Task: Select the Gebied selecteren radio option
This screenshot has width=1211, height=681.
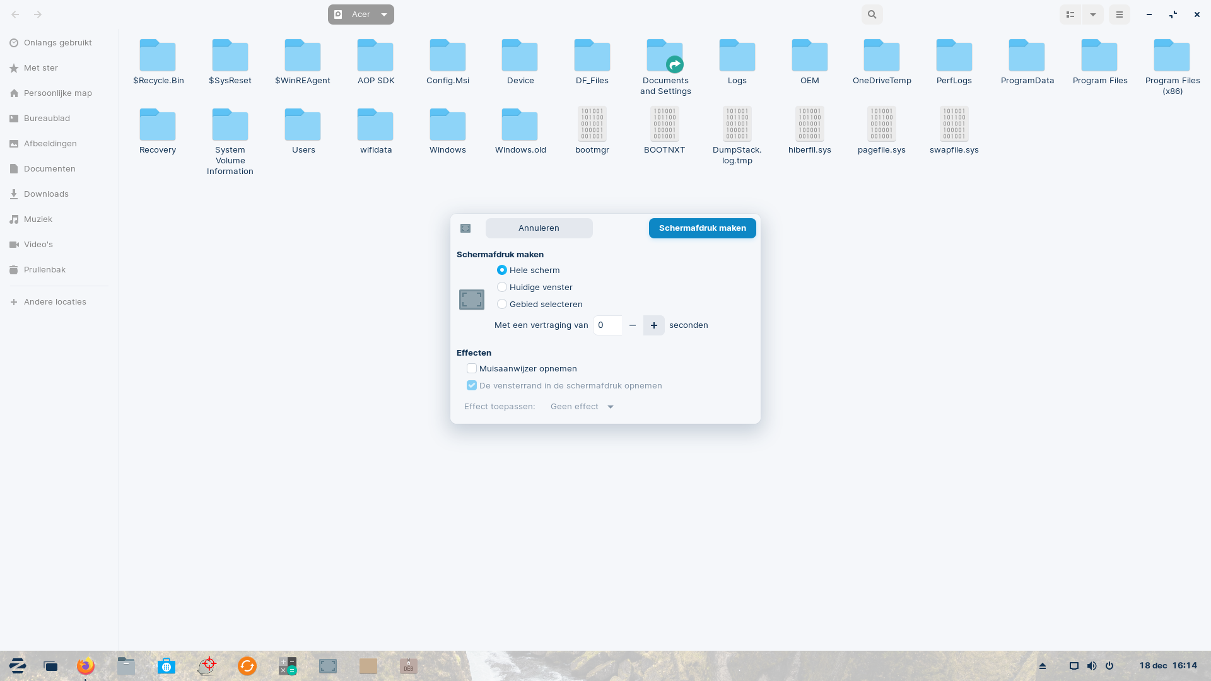Action: 502,304
